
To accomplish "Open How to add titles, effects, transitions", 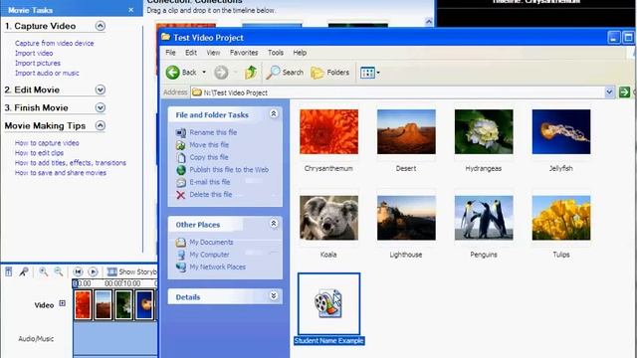I will tap(71, 163).
